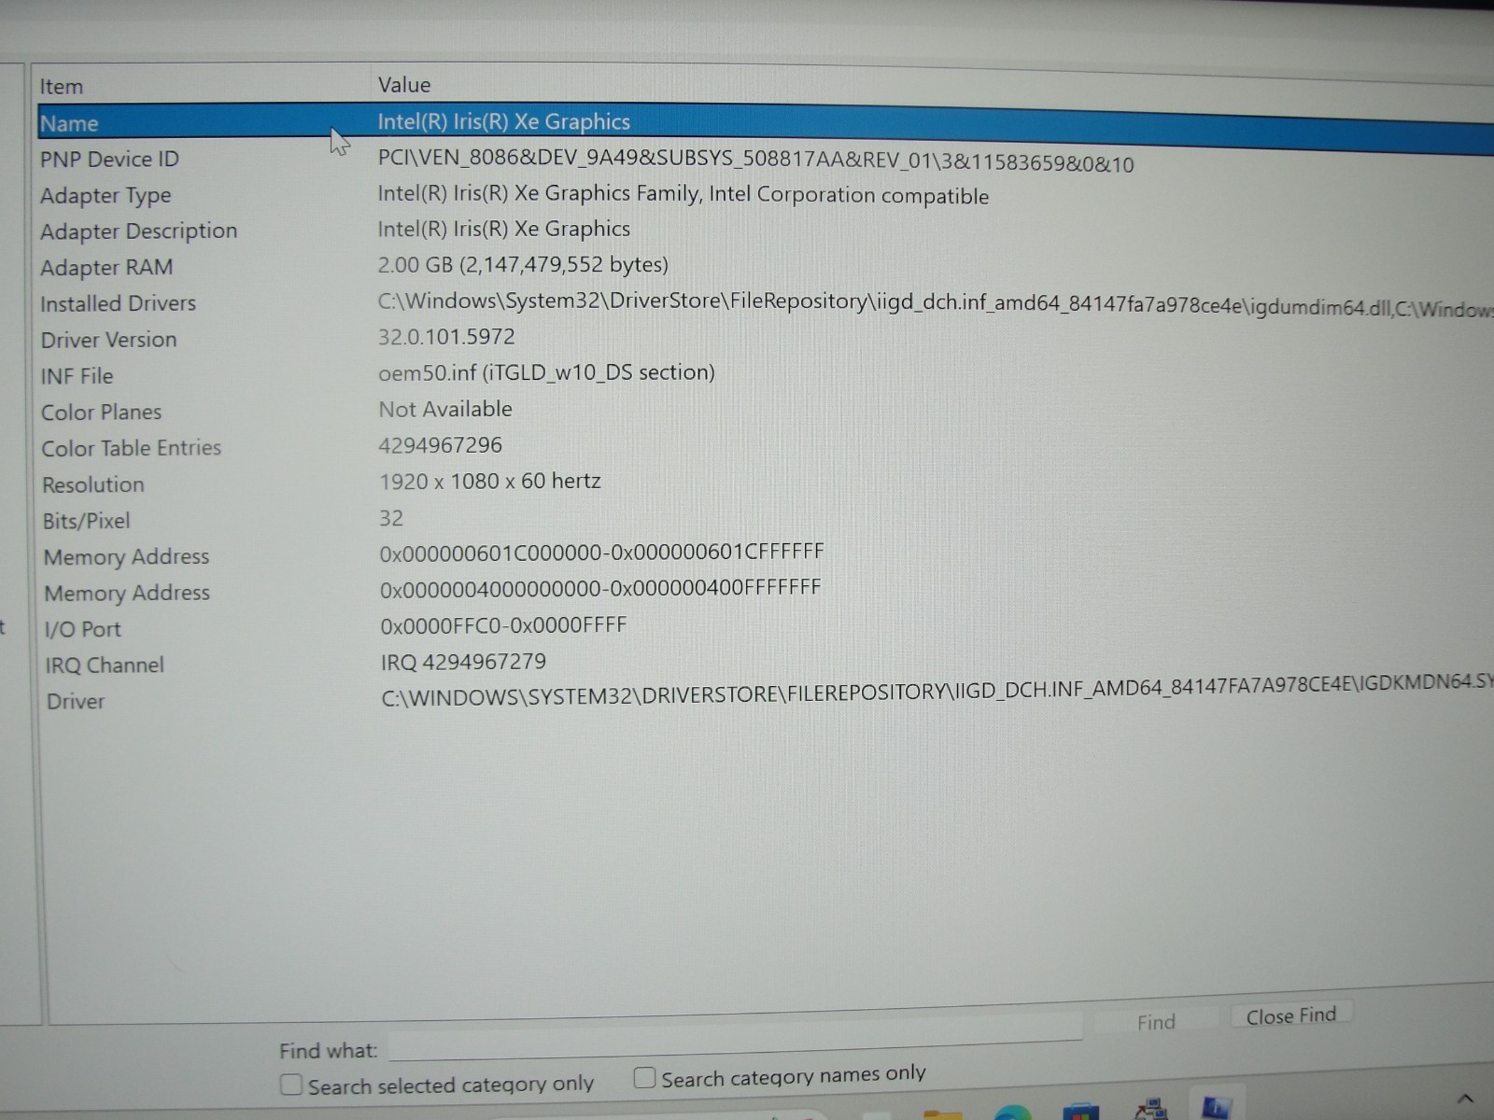
Task: Tick the Search selected category only checkbox
Action: point(291,1085)
